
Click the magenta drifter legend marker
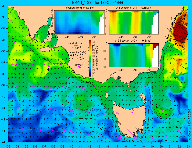click(x=79, y=67)
